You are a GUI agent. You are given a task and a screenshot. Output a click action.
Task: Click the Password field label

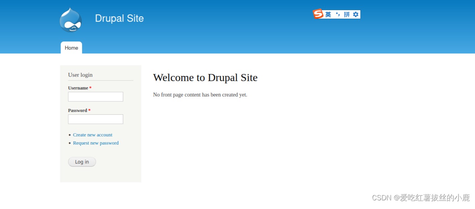point(77,110)
